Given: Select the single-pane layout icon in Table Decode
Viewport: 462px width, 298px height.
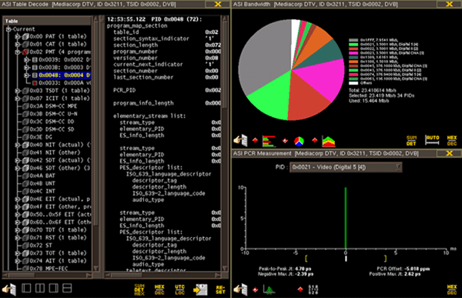Looking at the screenshot, I should 26,288.
